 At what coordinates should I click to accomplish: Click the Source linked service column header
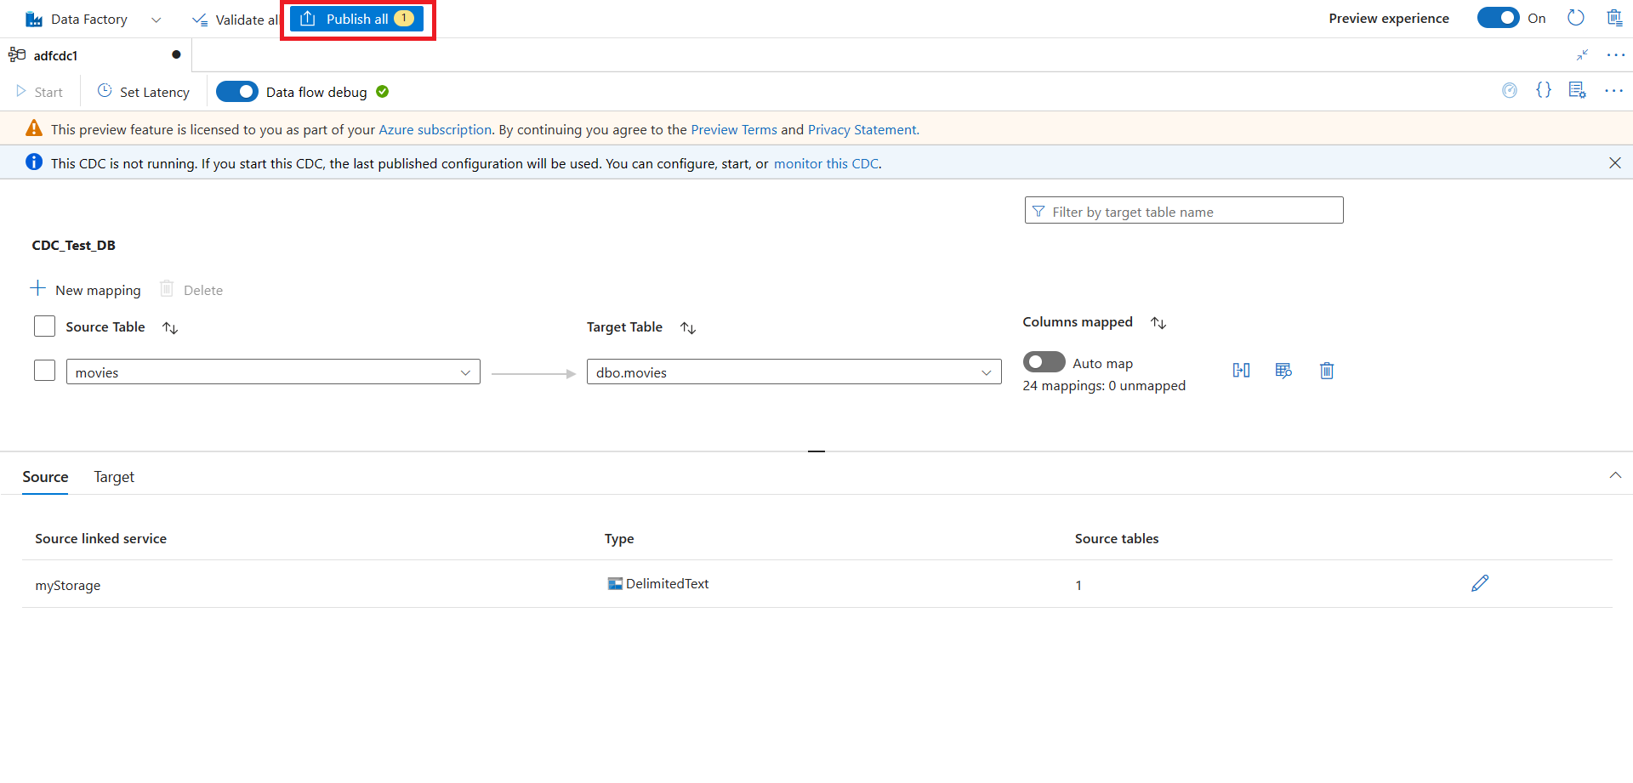100,538
